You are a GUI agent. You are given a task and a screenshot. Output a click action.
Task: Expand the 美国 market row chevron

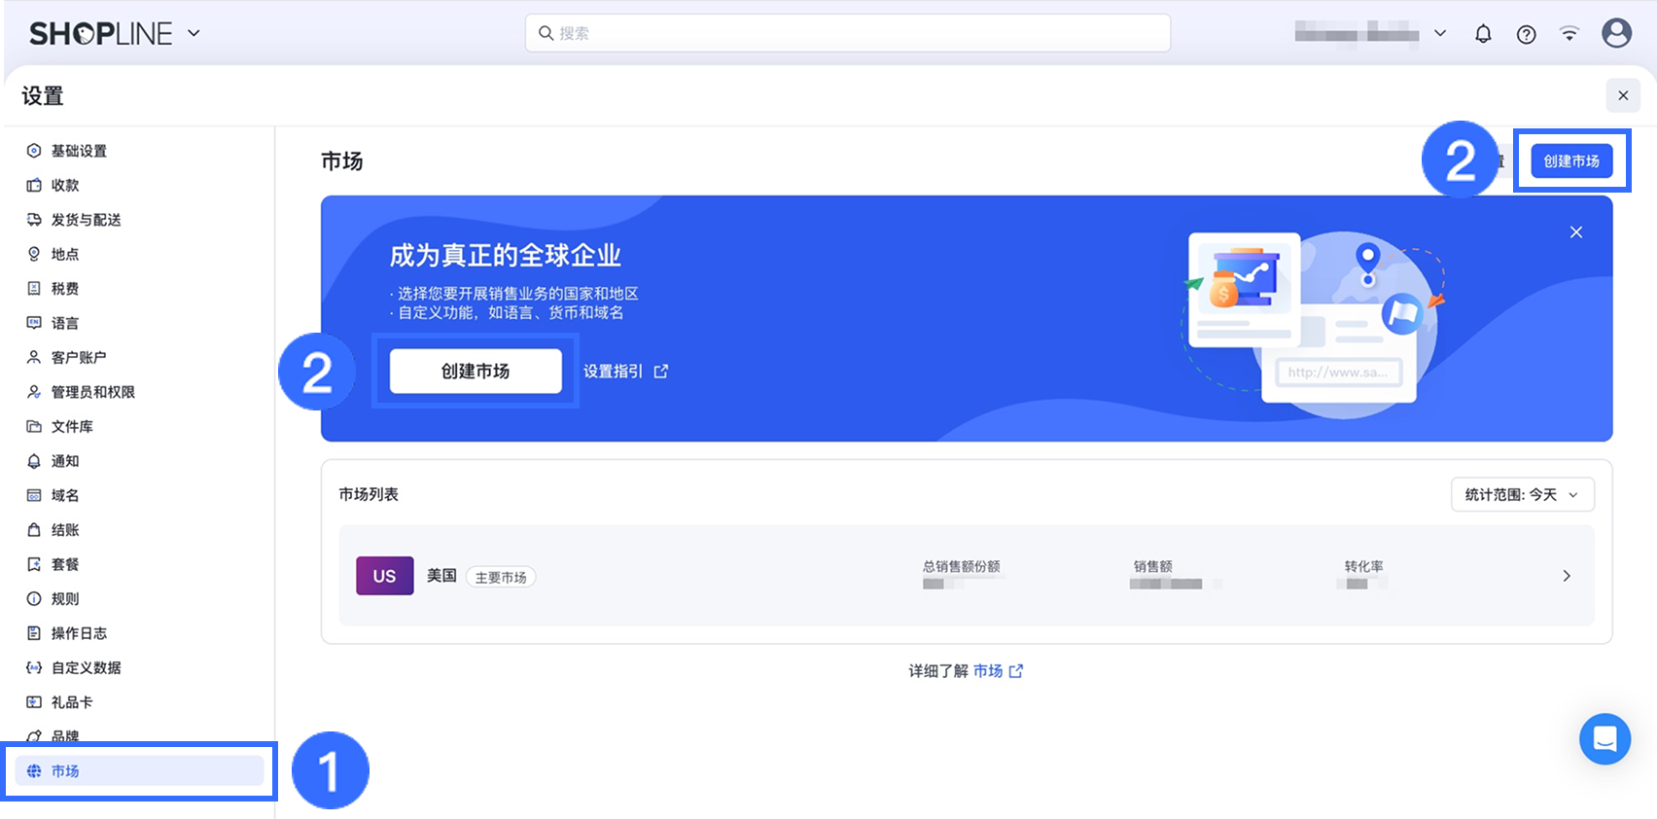point(1567,576)
